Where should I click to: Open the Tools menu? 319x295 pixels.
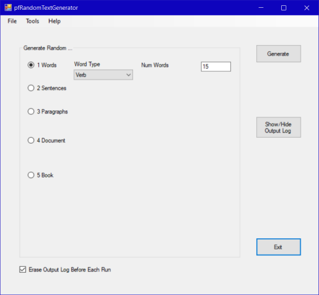33,21
